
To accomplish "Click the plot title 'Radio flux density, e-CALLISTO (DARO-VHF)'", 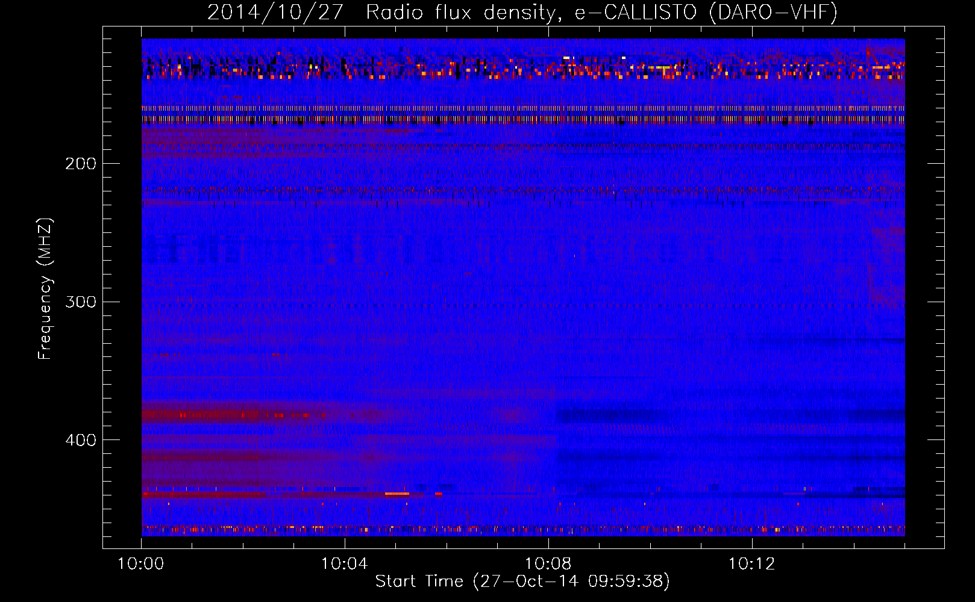I will click(x=601, y=13).
